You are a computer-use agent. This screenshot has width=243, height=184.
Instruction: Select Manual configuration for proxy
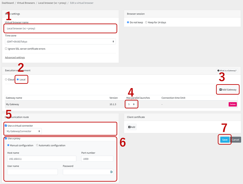8,145
